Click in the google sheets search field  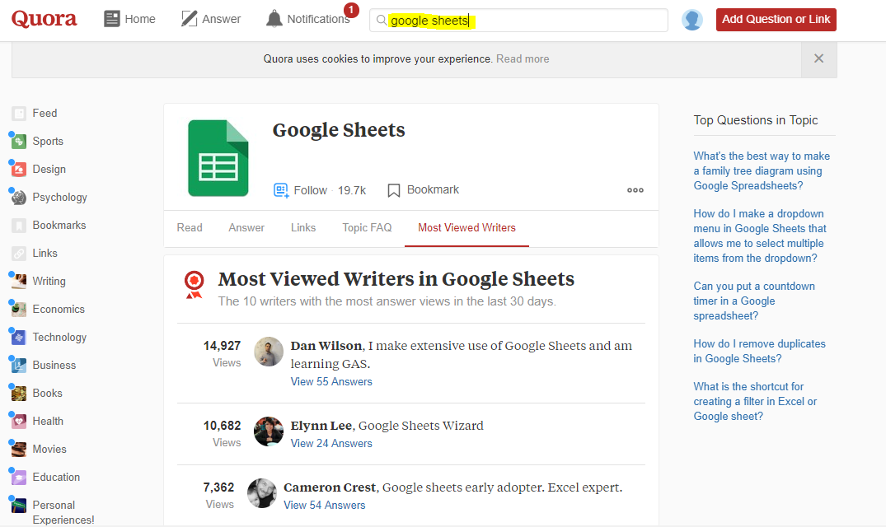click(x=518, y=21)
